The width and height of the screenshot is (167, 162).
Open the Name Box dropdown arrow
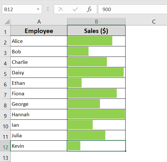point(38,9)
